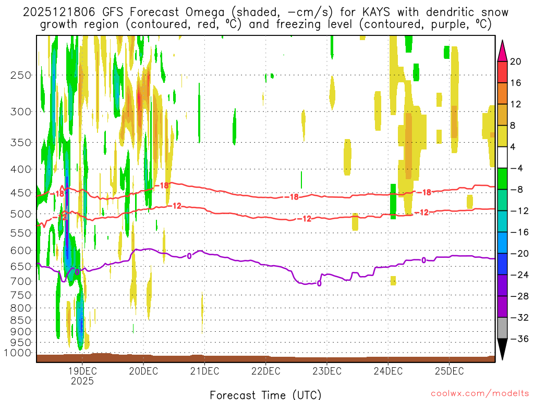Select the 300 pressure level label
This screenshot has height=400, width=534.
pyautogui.click(x=21, y=111)
